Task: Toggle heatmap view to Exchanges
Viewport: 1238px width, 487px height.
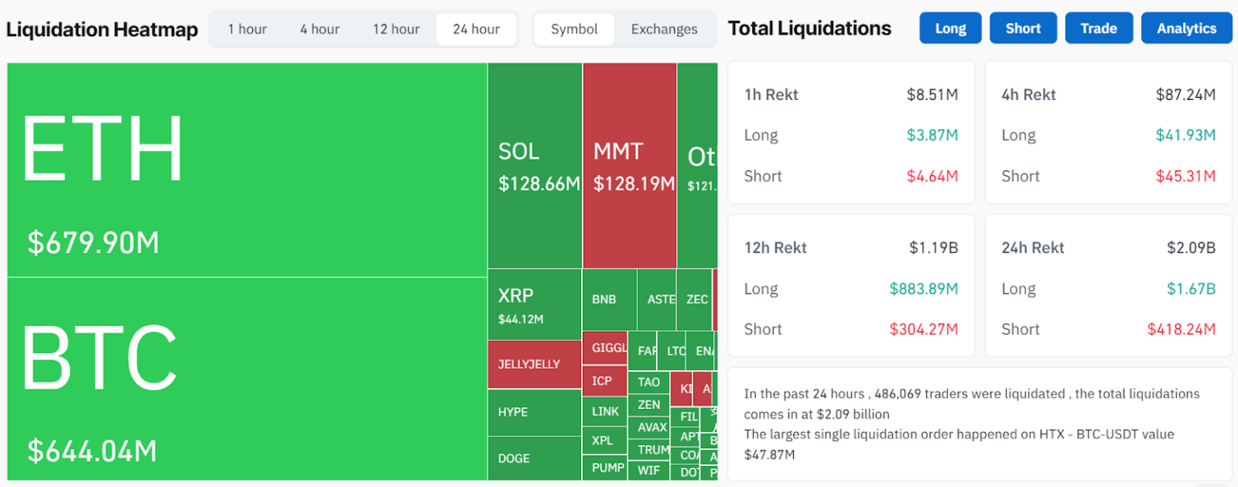Action: click(664, 29)
